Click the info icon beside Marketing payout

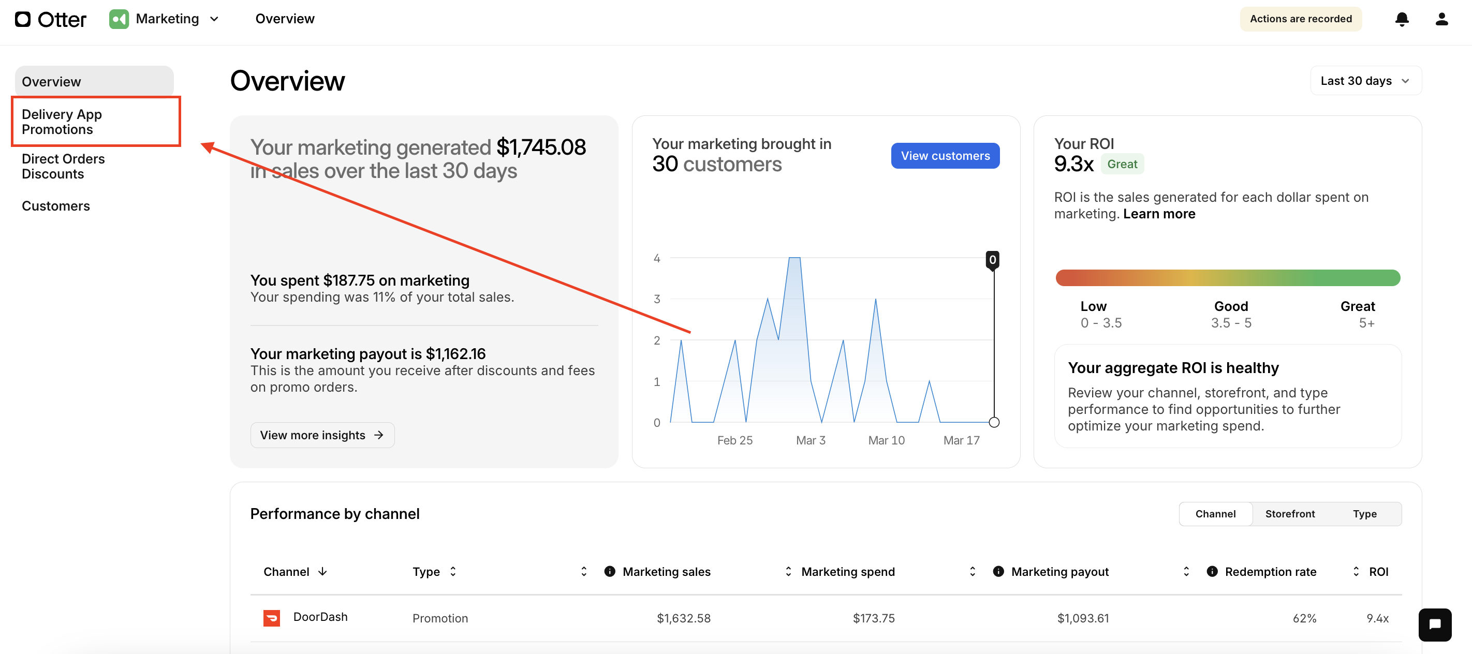(998, 571)
